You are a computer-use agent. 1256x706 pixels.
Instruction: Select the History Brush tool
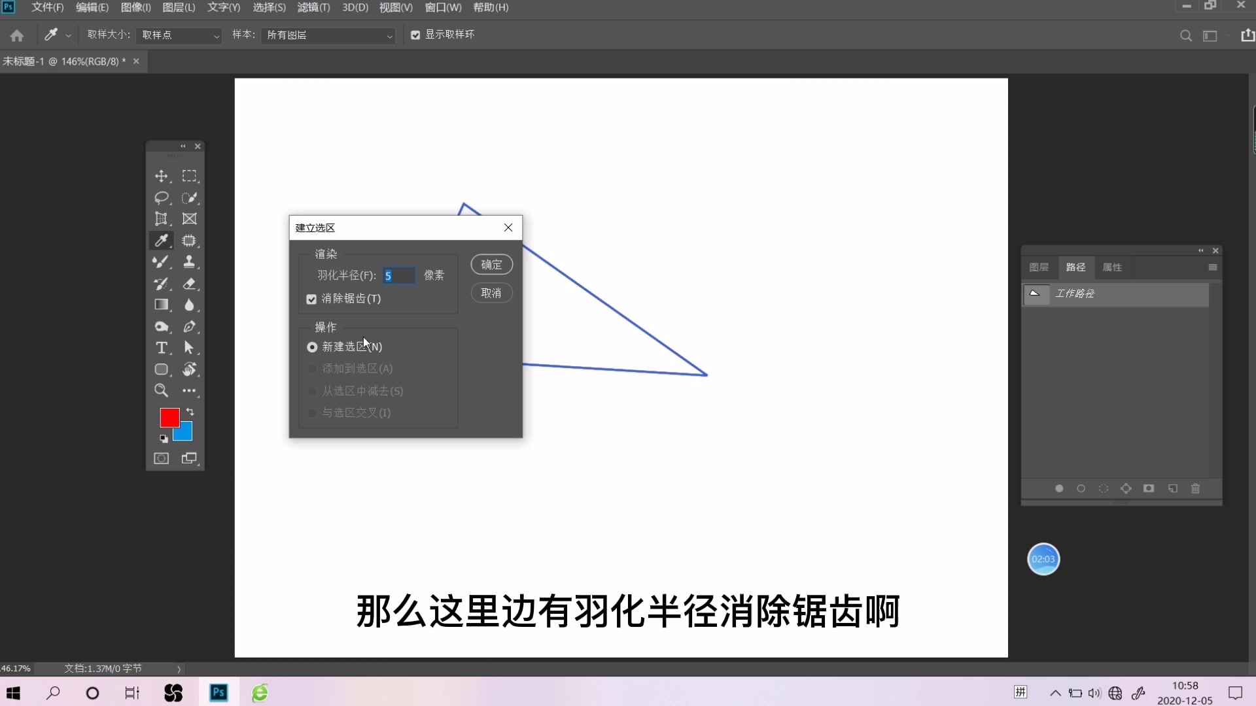click(161, 284)
